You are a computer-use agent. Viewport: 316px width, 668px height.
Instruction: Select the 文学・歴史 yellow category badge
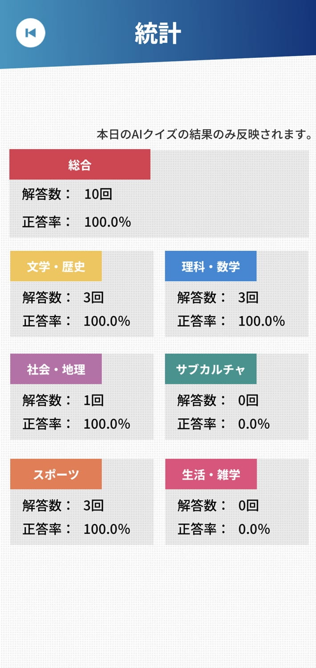(56, 265)
